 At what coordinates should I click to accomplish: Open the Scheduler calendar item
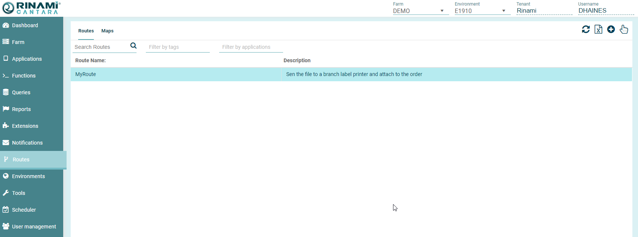24,210
